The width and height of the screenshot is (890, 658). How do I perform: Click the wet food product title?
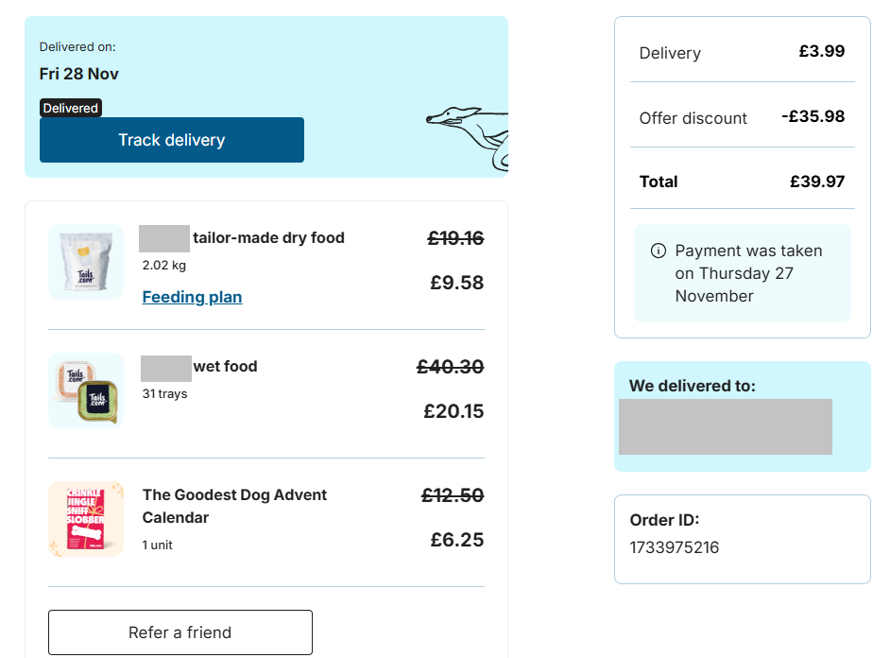click(x=225, y=367)
